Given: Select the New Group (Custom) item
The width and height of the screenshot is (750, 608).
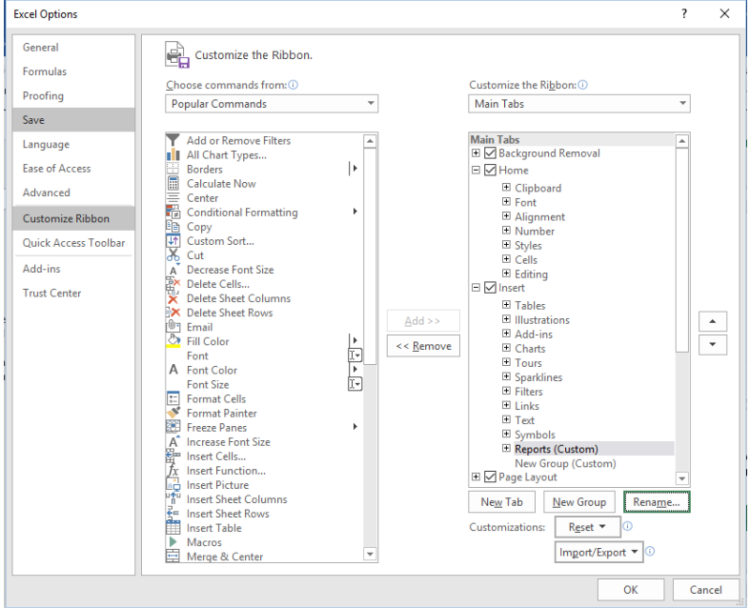Looking at the screenshot, I should pyautogui.click(x=565, y=463).
